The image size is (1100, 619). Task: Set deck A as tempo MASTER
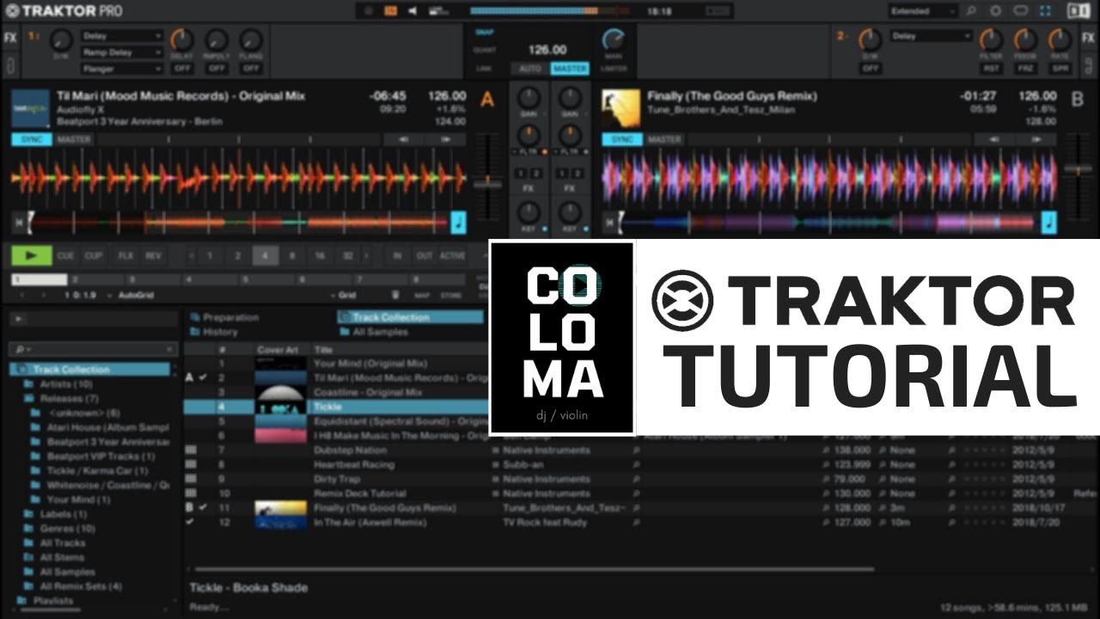pyautogui.click(x=73, y=139)
